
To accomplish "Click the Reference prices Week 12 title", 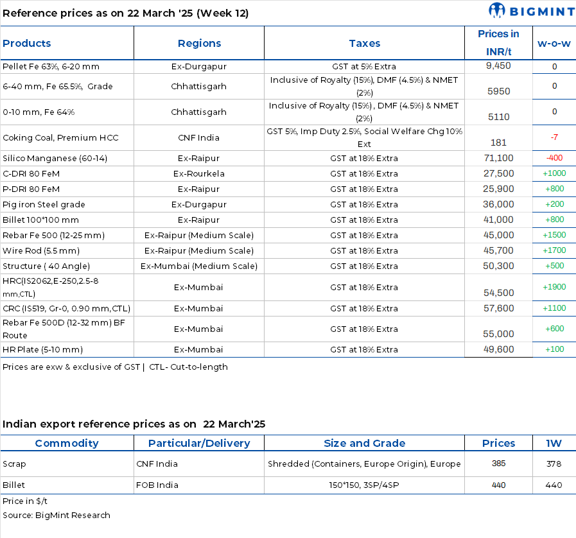I will [x=126, y=13].
